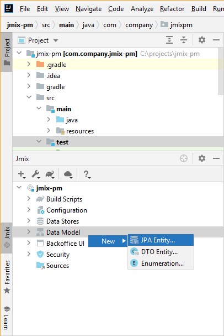Screen dimensions: 224x336
Task: Hide the Project panel with the minus icon
Action: (216, 40)
